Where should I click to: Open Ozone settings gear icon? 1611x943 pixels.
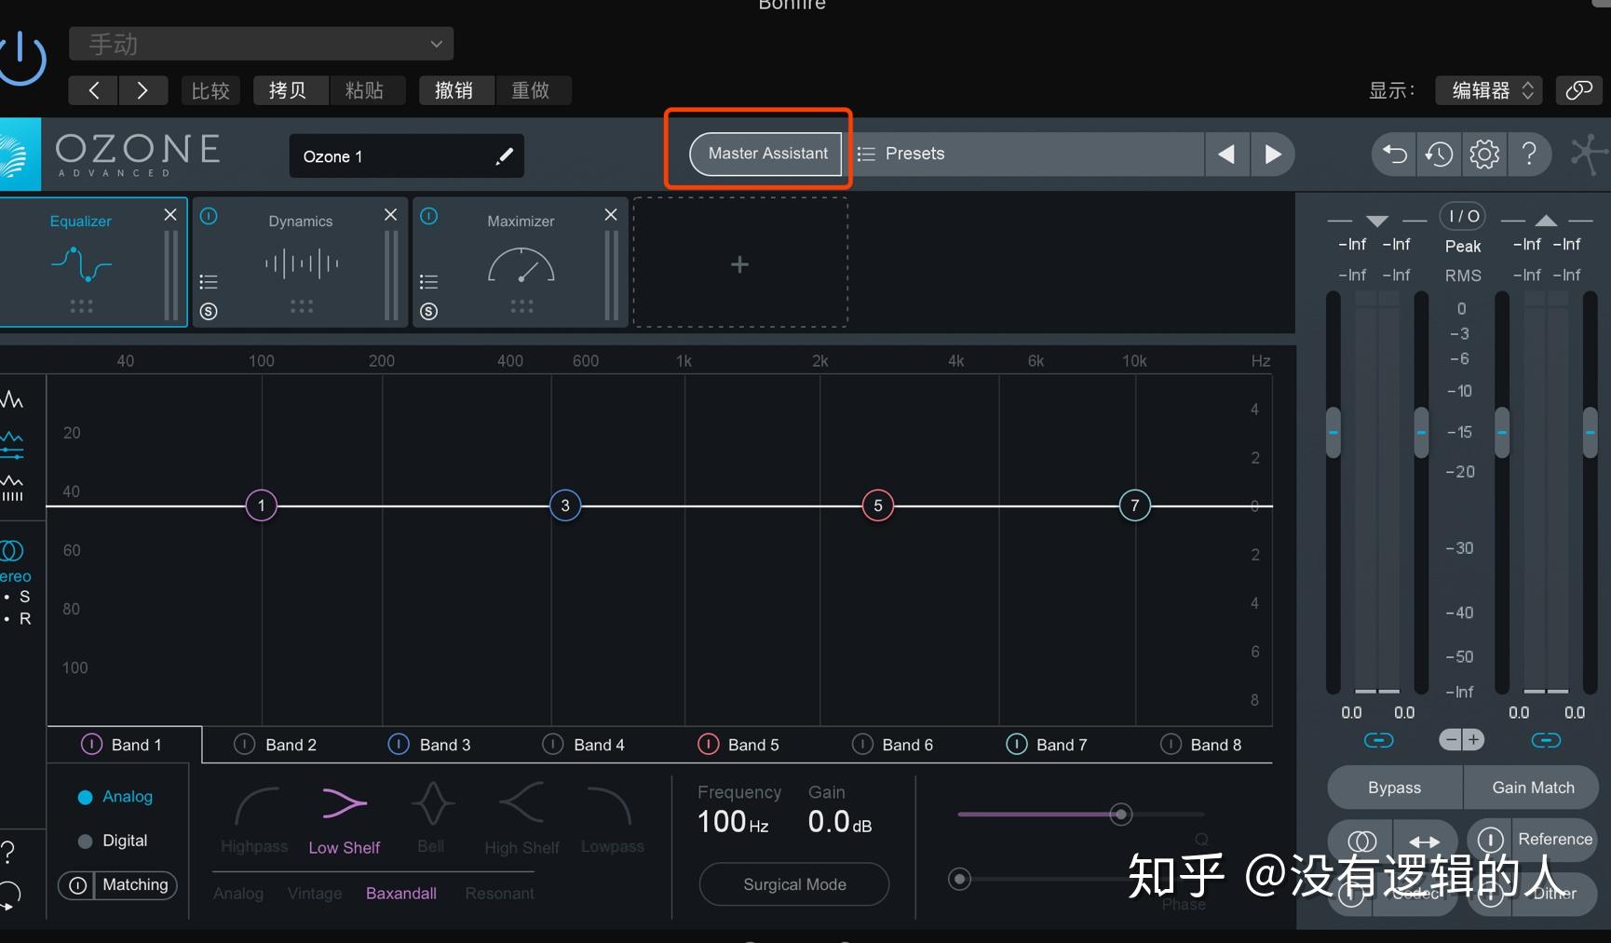pos(1483,154)
